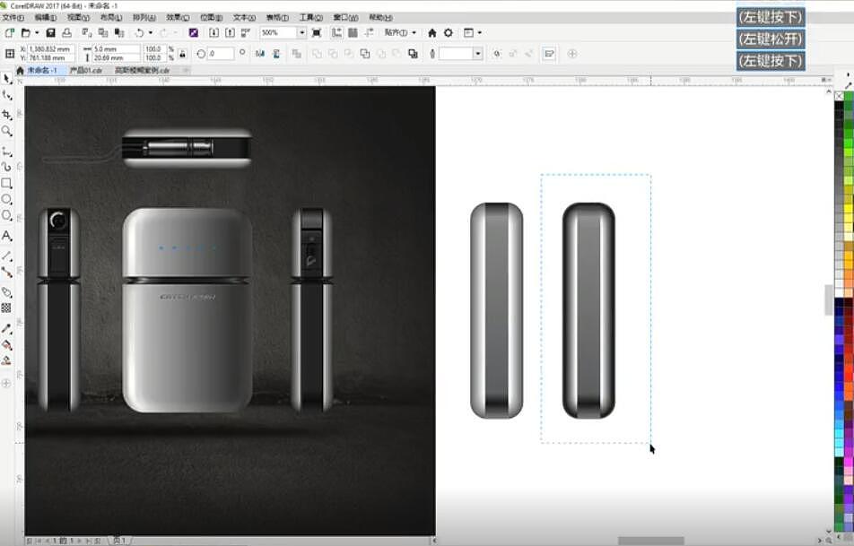Screen dimensions: 854x546
Task: Click the Open folder icon
Action: 26,32
